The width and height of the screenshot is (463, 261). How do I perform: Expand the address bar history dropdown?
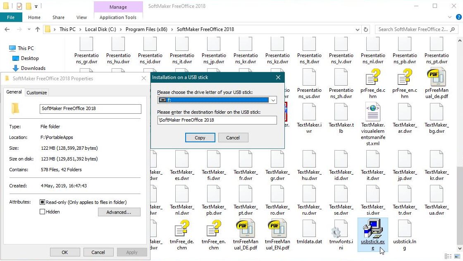pos(357,29)
